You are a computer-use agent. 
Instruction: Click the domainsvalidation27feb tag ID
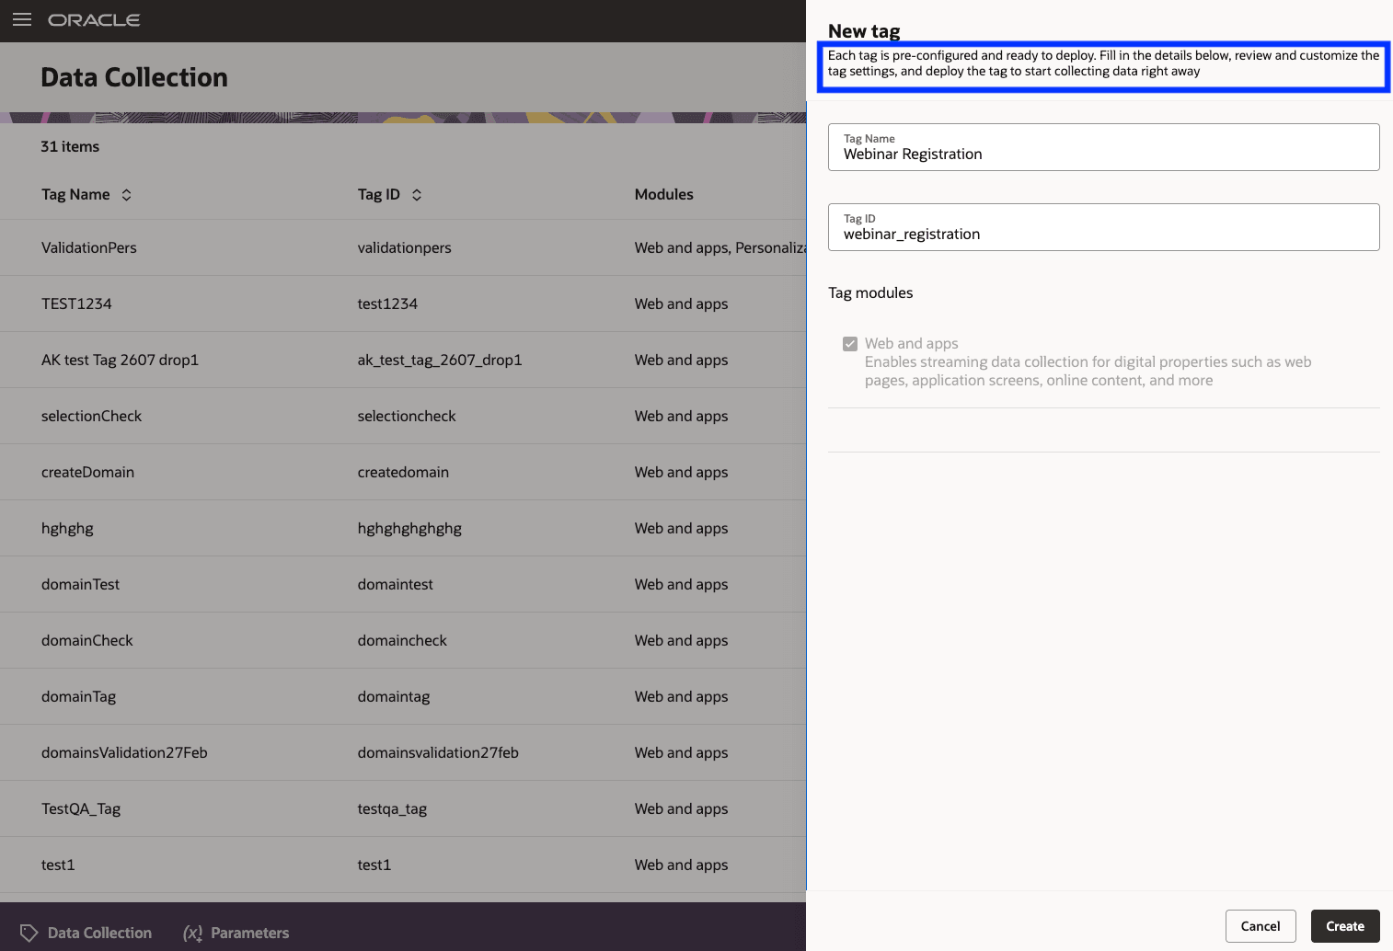point(438,752)
